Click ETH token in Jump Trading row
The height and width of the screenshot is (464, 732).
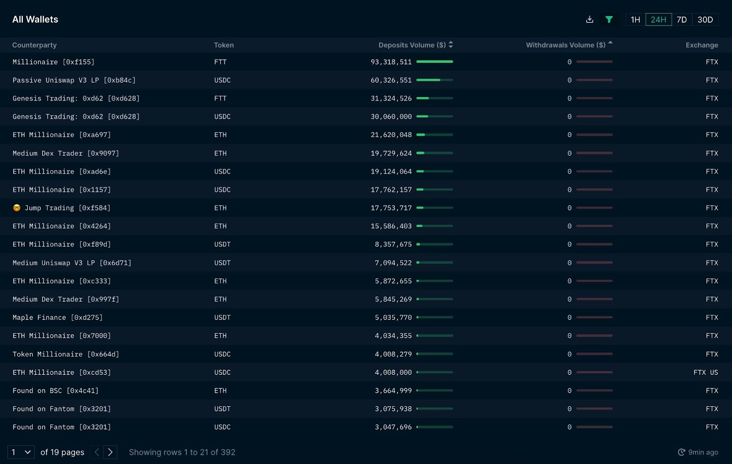pyautogui.click(x=221, y=208)
